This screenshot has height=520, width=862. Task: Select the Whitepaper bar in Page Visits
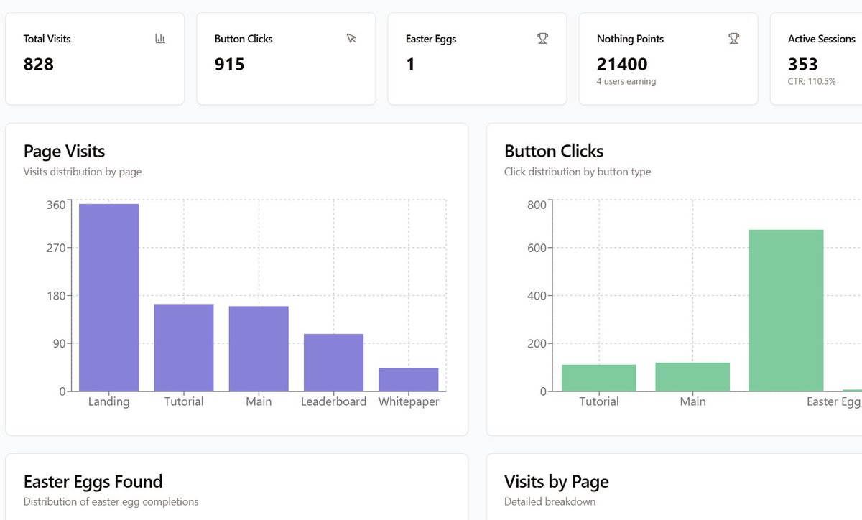point(408,380)
